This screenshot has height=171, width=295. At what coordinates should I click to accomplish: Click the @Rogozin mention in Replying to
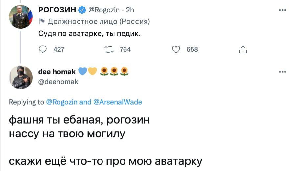[61, 102]
